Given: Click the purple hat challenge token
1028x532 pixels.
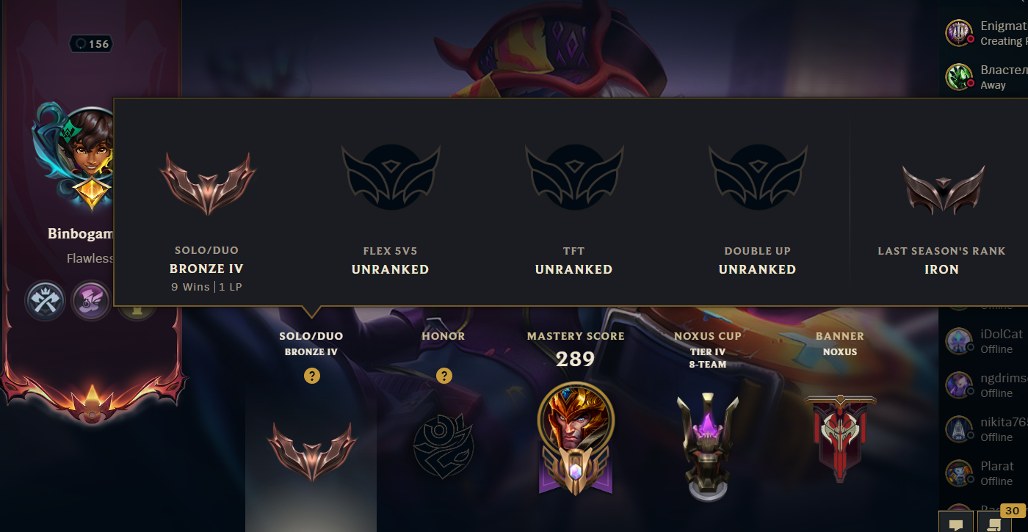Looking at the screenshot, I should 90,301.
